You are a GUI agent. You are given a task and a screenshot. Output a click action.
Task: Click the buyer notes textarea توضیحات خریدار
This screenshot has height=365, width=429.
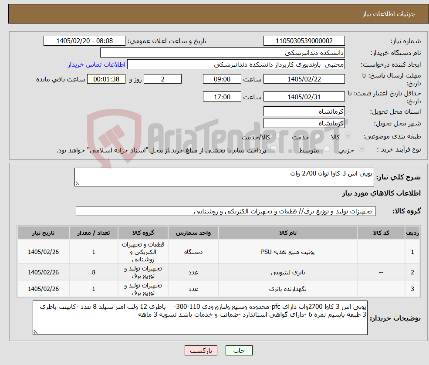(x=200, y=318)
